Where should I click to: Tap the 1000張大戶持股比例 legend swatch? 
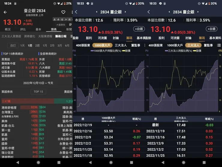(92, 51)
